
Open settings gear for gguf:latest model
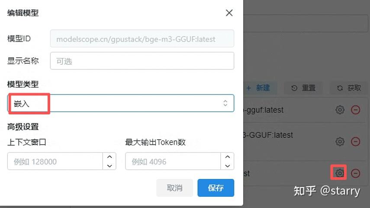tap(340, 110)
